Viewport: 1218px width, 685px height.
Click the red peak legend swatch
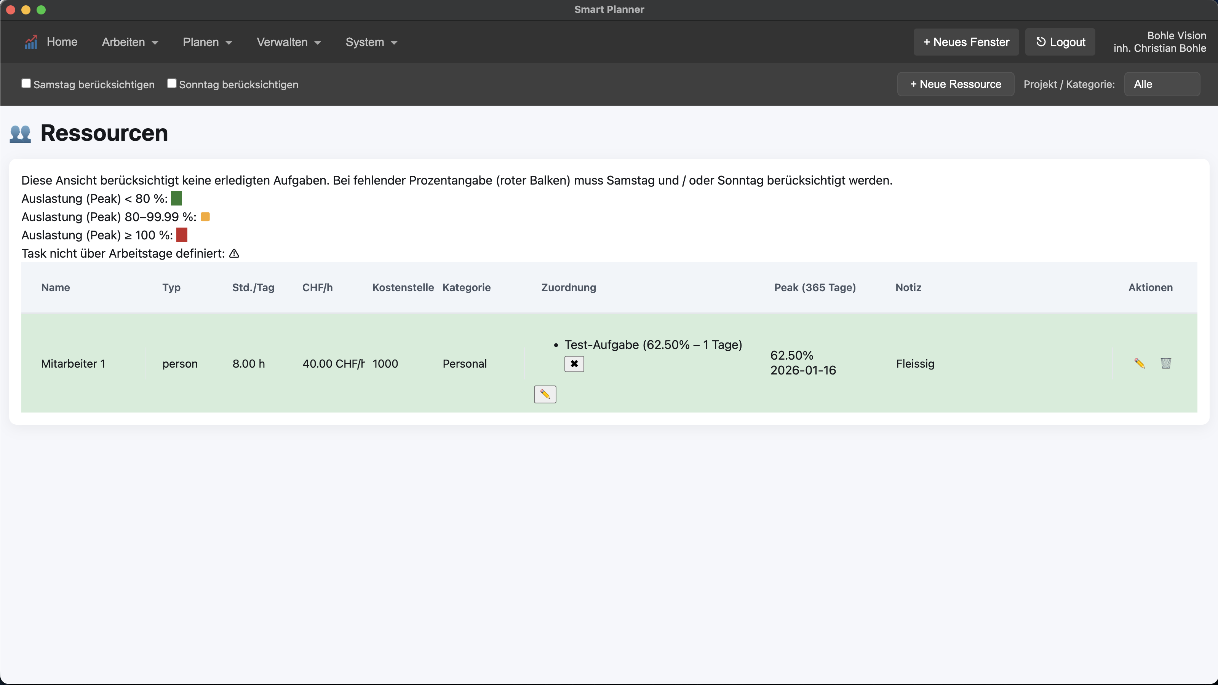tap(182, 235)
